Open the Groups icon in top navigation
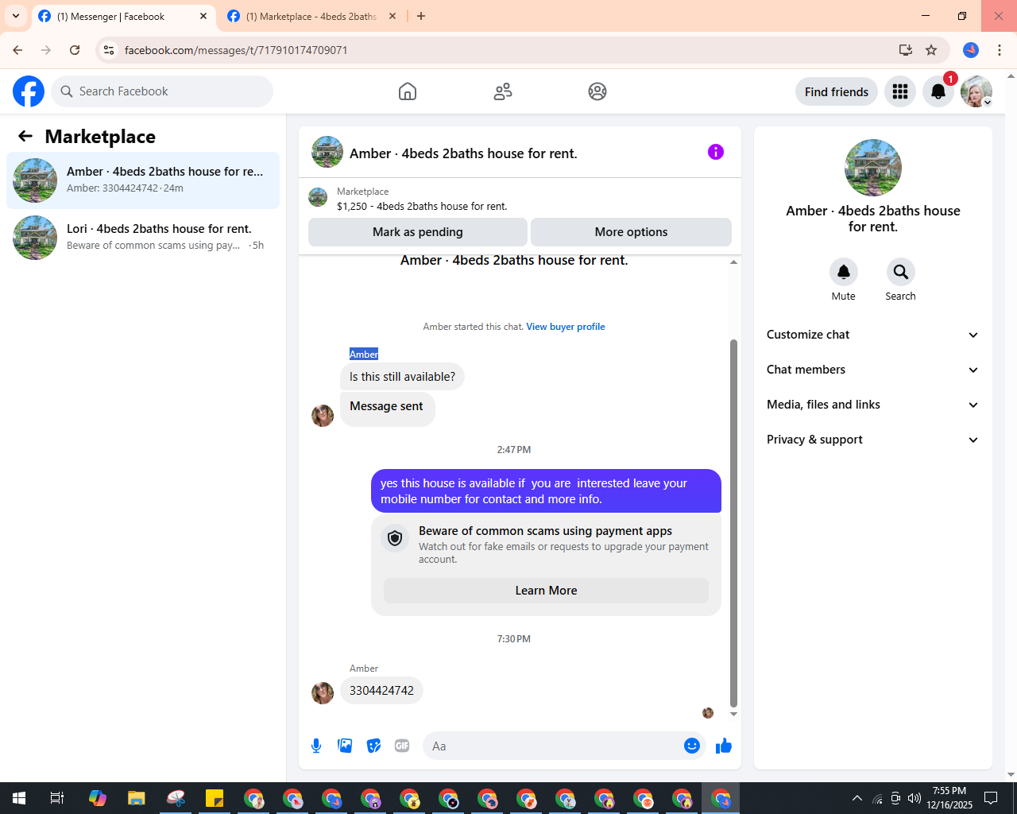 pyautogui.click(x=597, y=91)
